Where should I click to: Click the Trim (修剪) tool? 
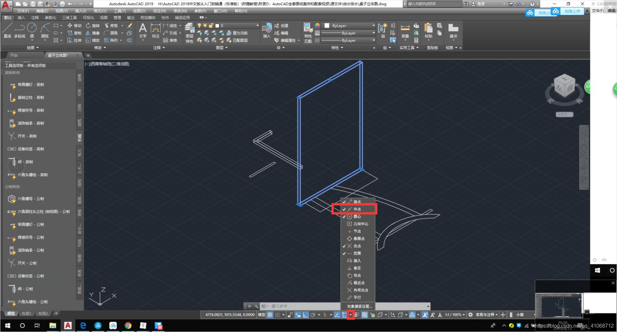point(111,26)
